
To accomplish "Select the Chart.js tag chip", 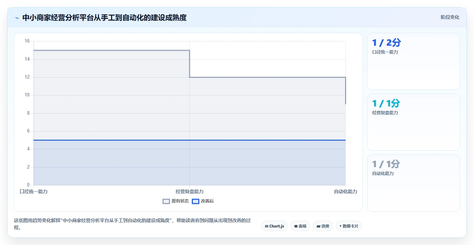I will click(274, 226).
